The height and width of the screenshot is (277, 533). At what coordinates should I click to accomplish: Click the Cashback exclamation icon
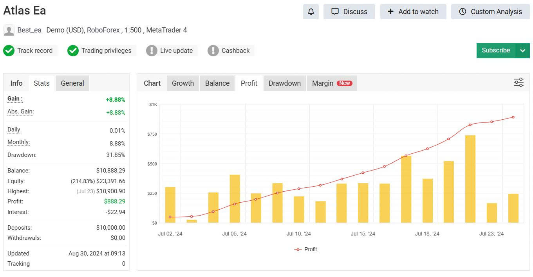(x=213, y=50)
